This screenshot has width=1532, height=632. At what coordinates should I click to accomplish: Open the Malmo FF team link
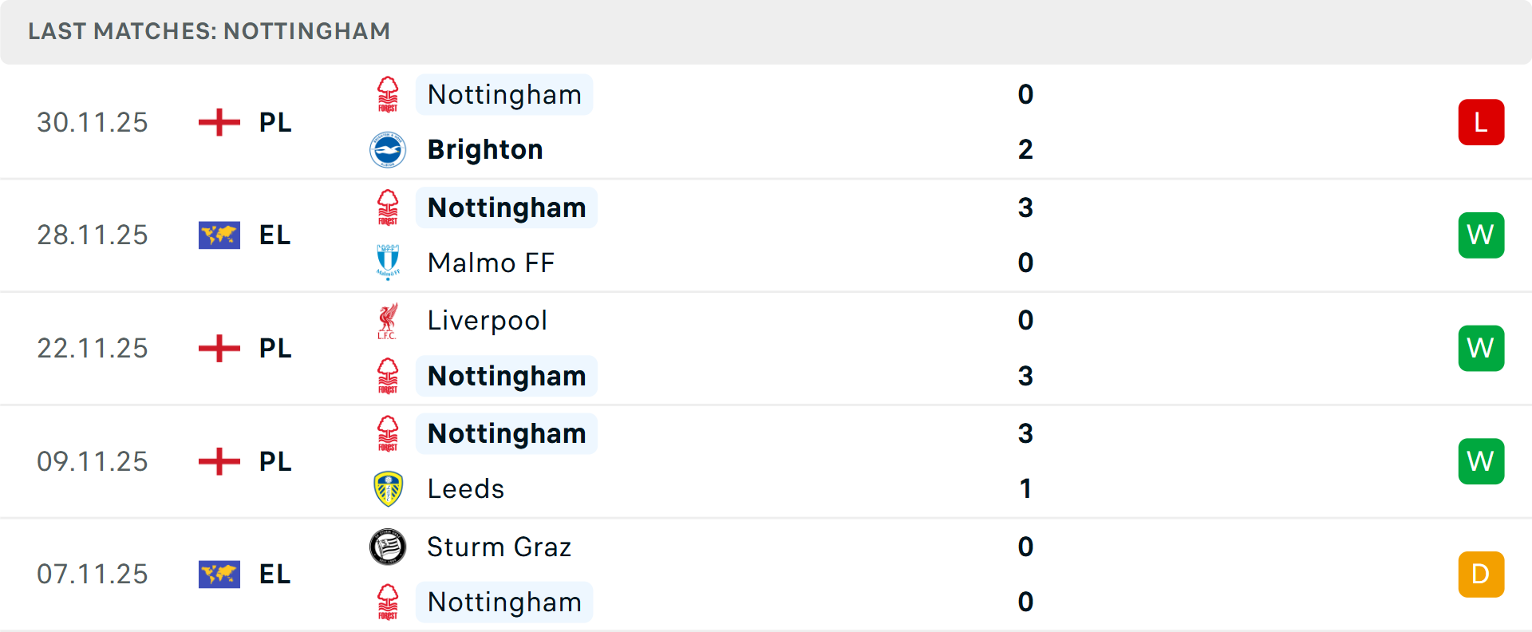click(491, 263)
